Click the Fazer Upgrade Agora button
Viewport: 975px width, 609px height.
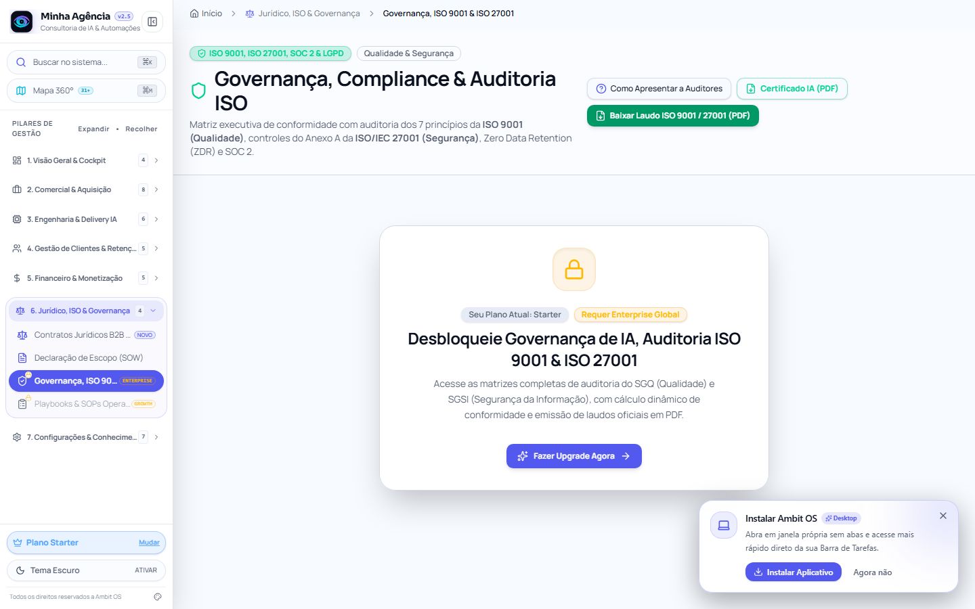tap(574, 456)
